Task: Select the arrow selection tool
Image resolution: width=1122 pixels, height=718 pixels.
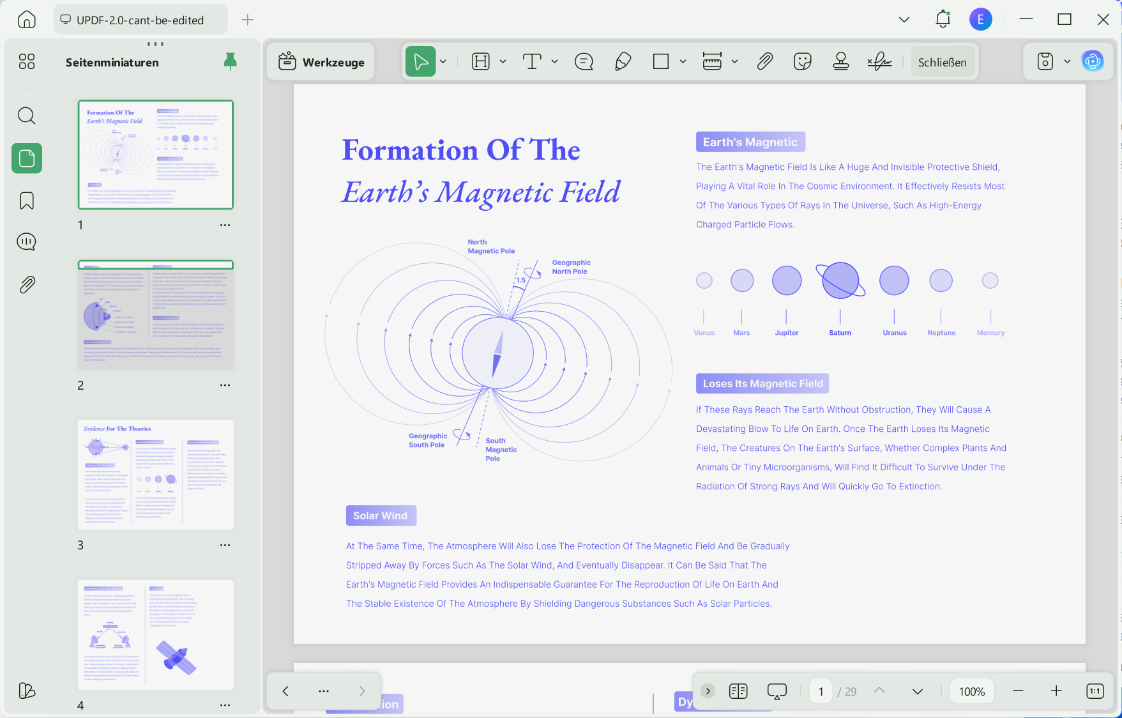Action: [421, 61]
